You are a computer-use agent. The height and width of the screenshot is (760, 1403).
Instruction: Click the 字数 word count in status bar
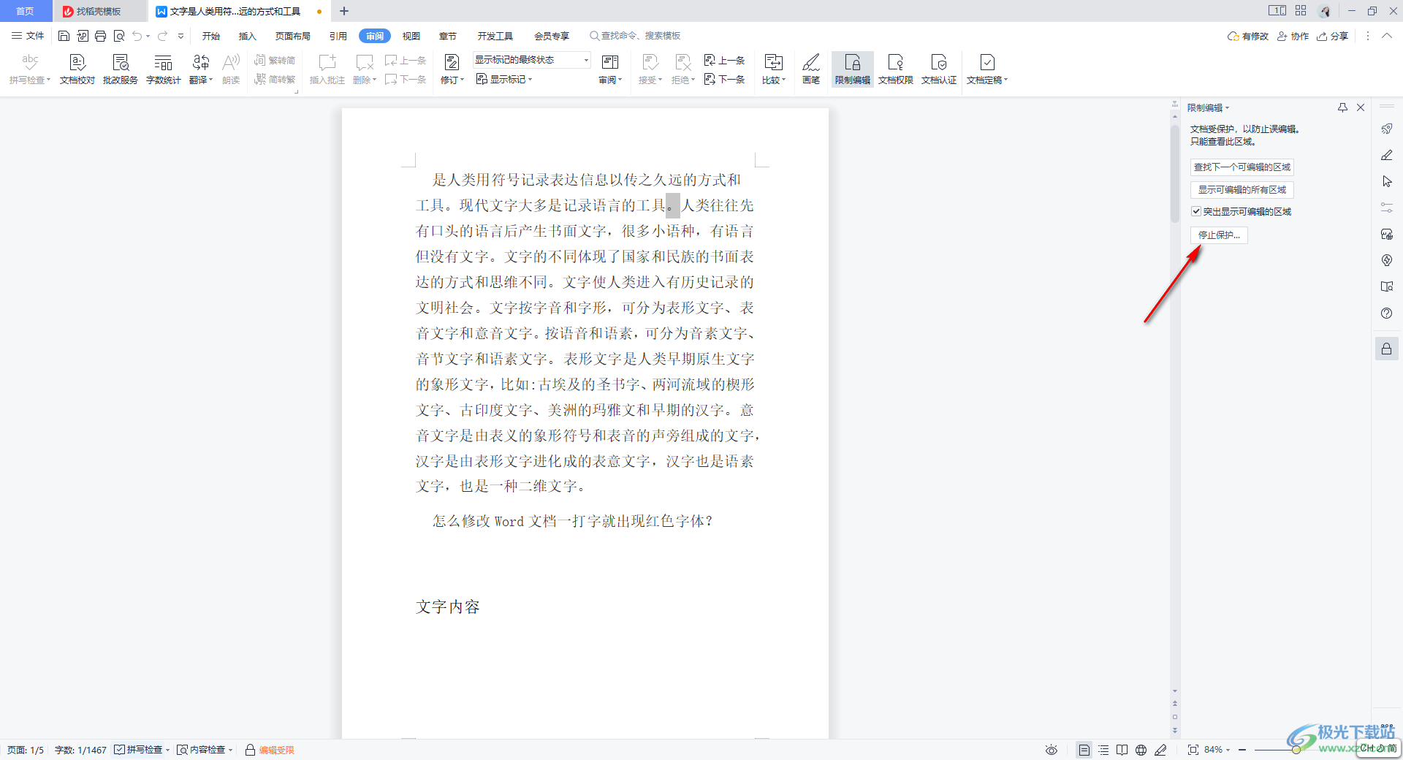80,750
